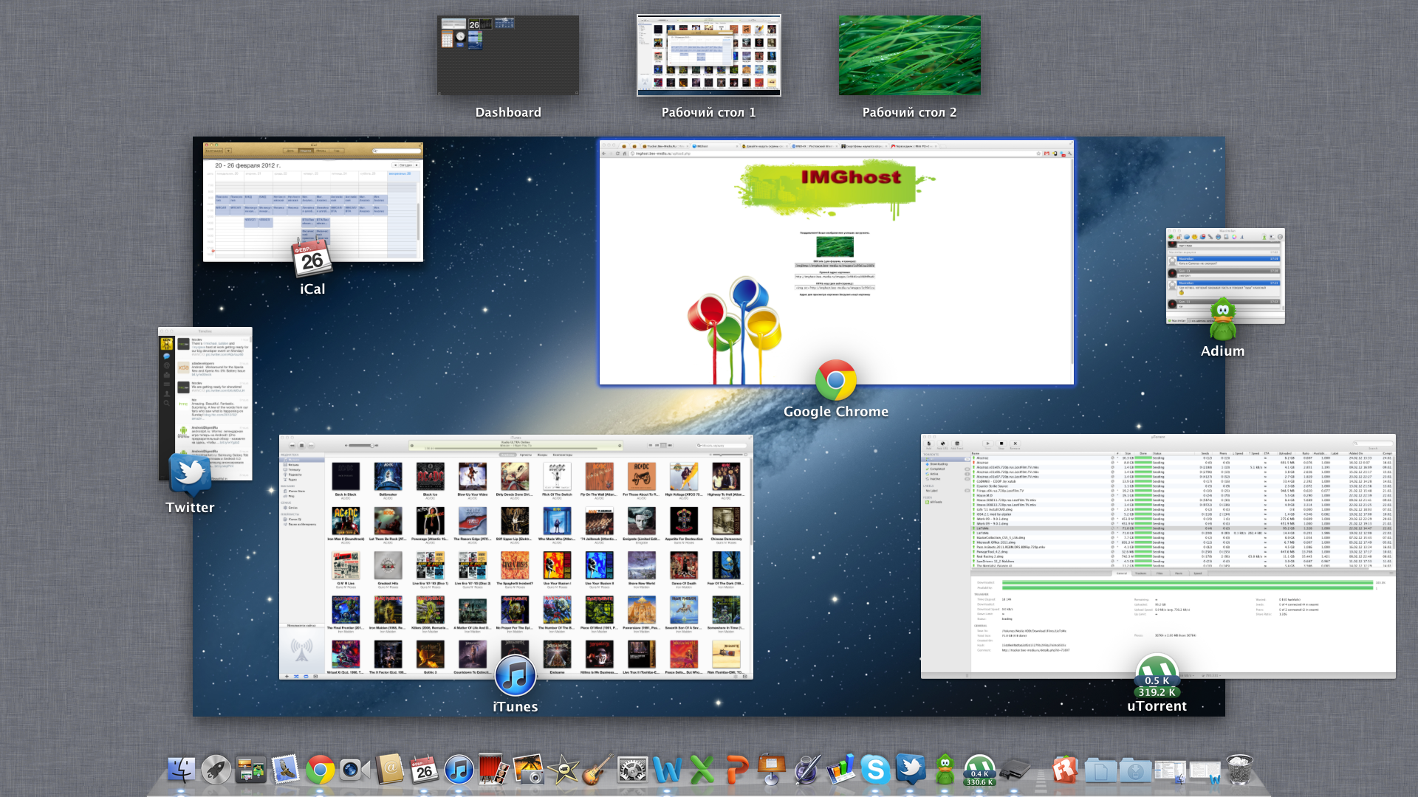The image size is (1418, 797).
Task: Launch Microsoft PowerPoint from the Dock
Action: 736,770
